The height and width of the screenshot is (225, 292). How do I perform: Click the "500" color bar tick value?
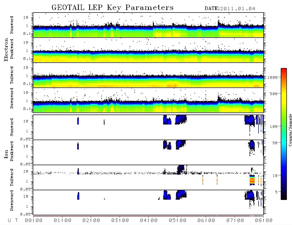click(274, 94)
